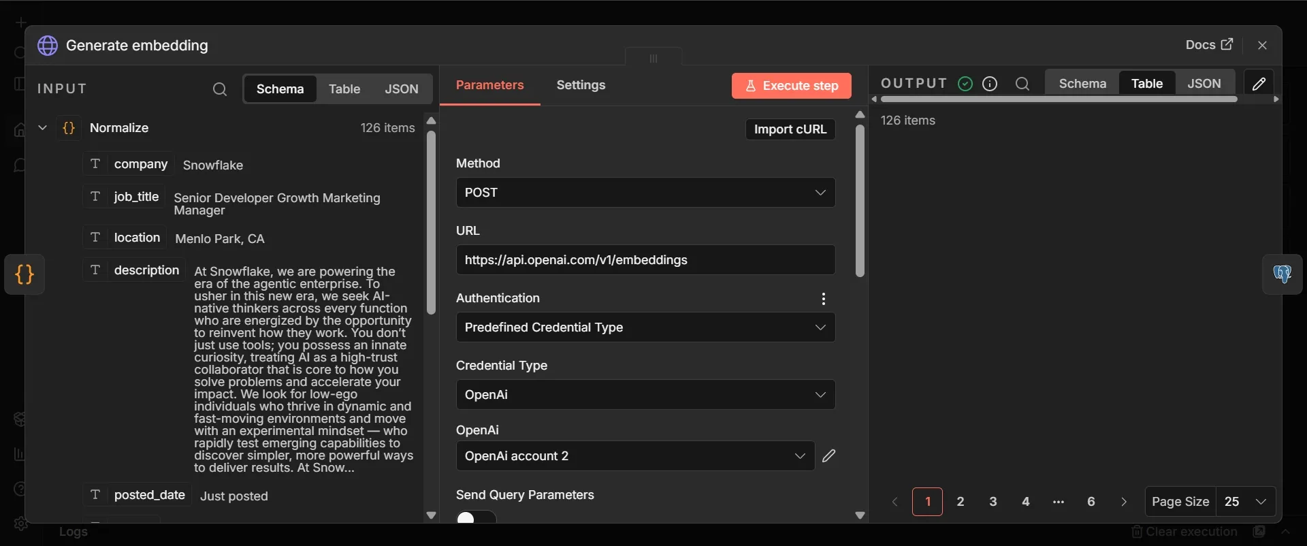The image size is (1307, 546).
Task: Click the description field type icon
Action: tap(95, 270)
